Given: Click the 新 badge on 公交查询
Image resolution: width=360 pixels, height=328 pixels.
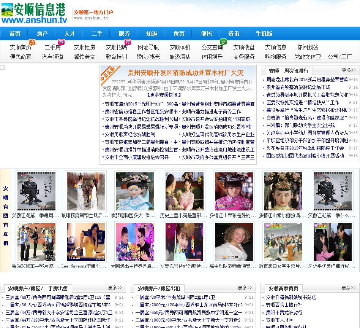Looking at the screenshot, I should click(x=223, y=41).
